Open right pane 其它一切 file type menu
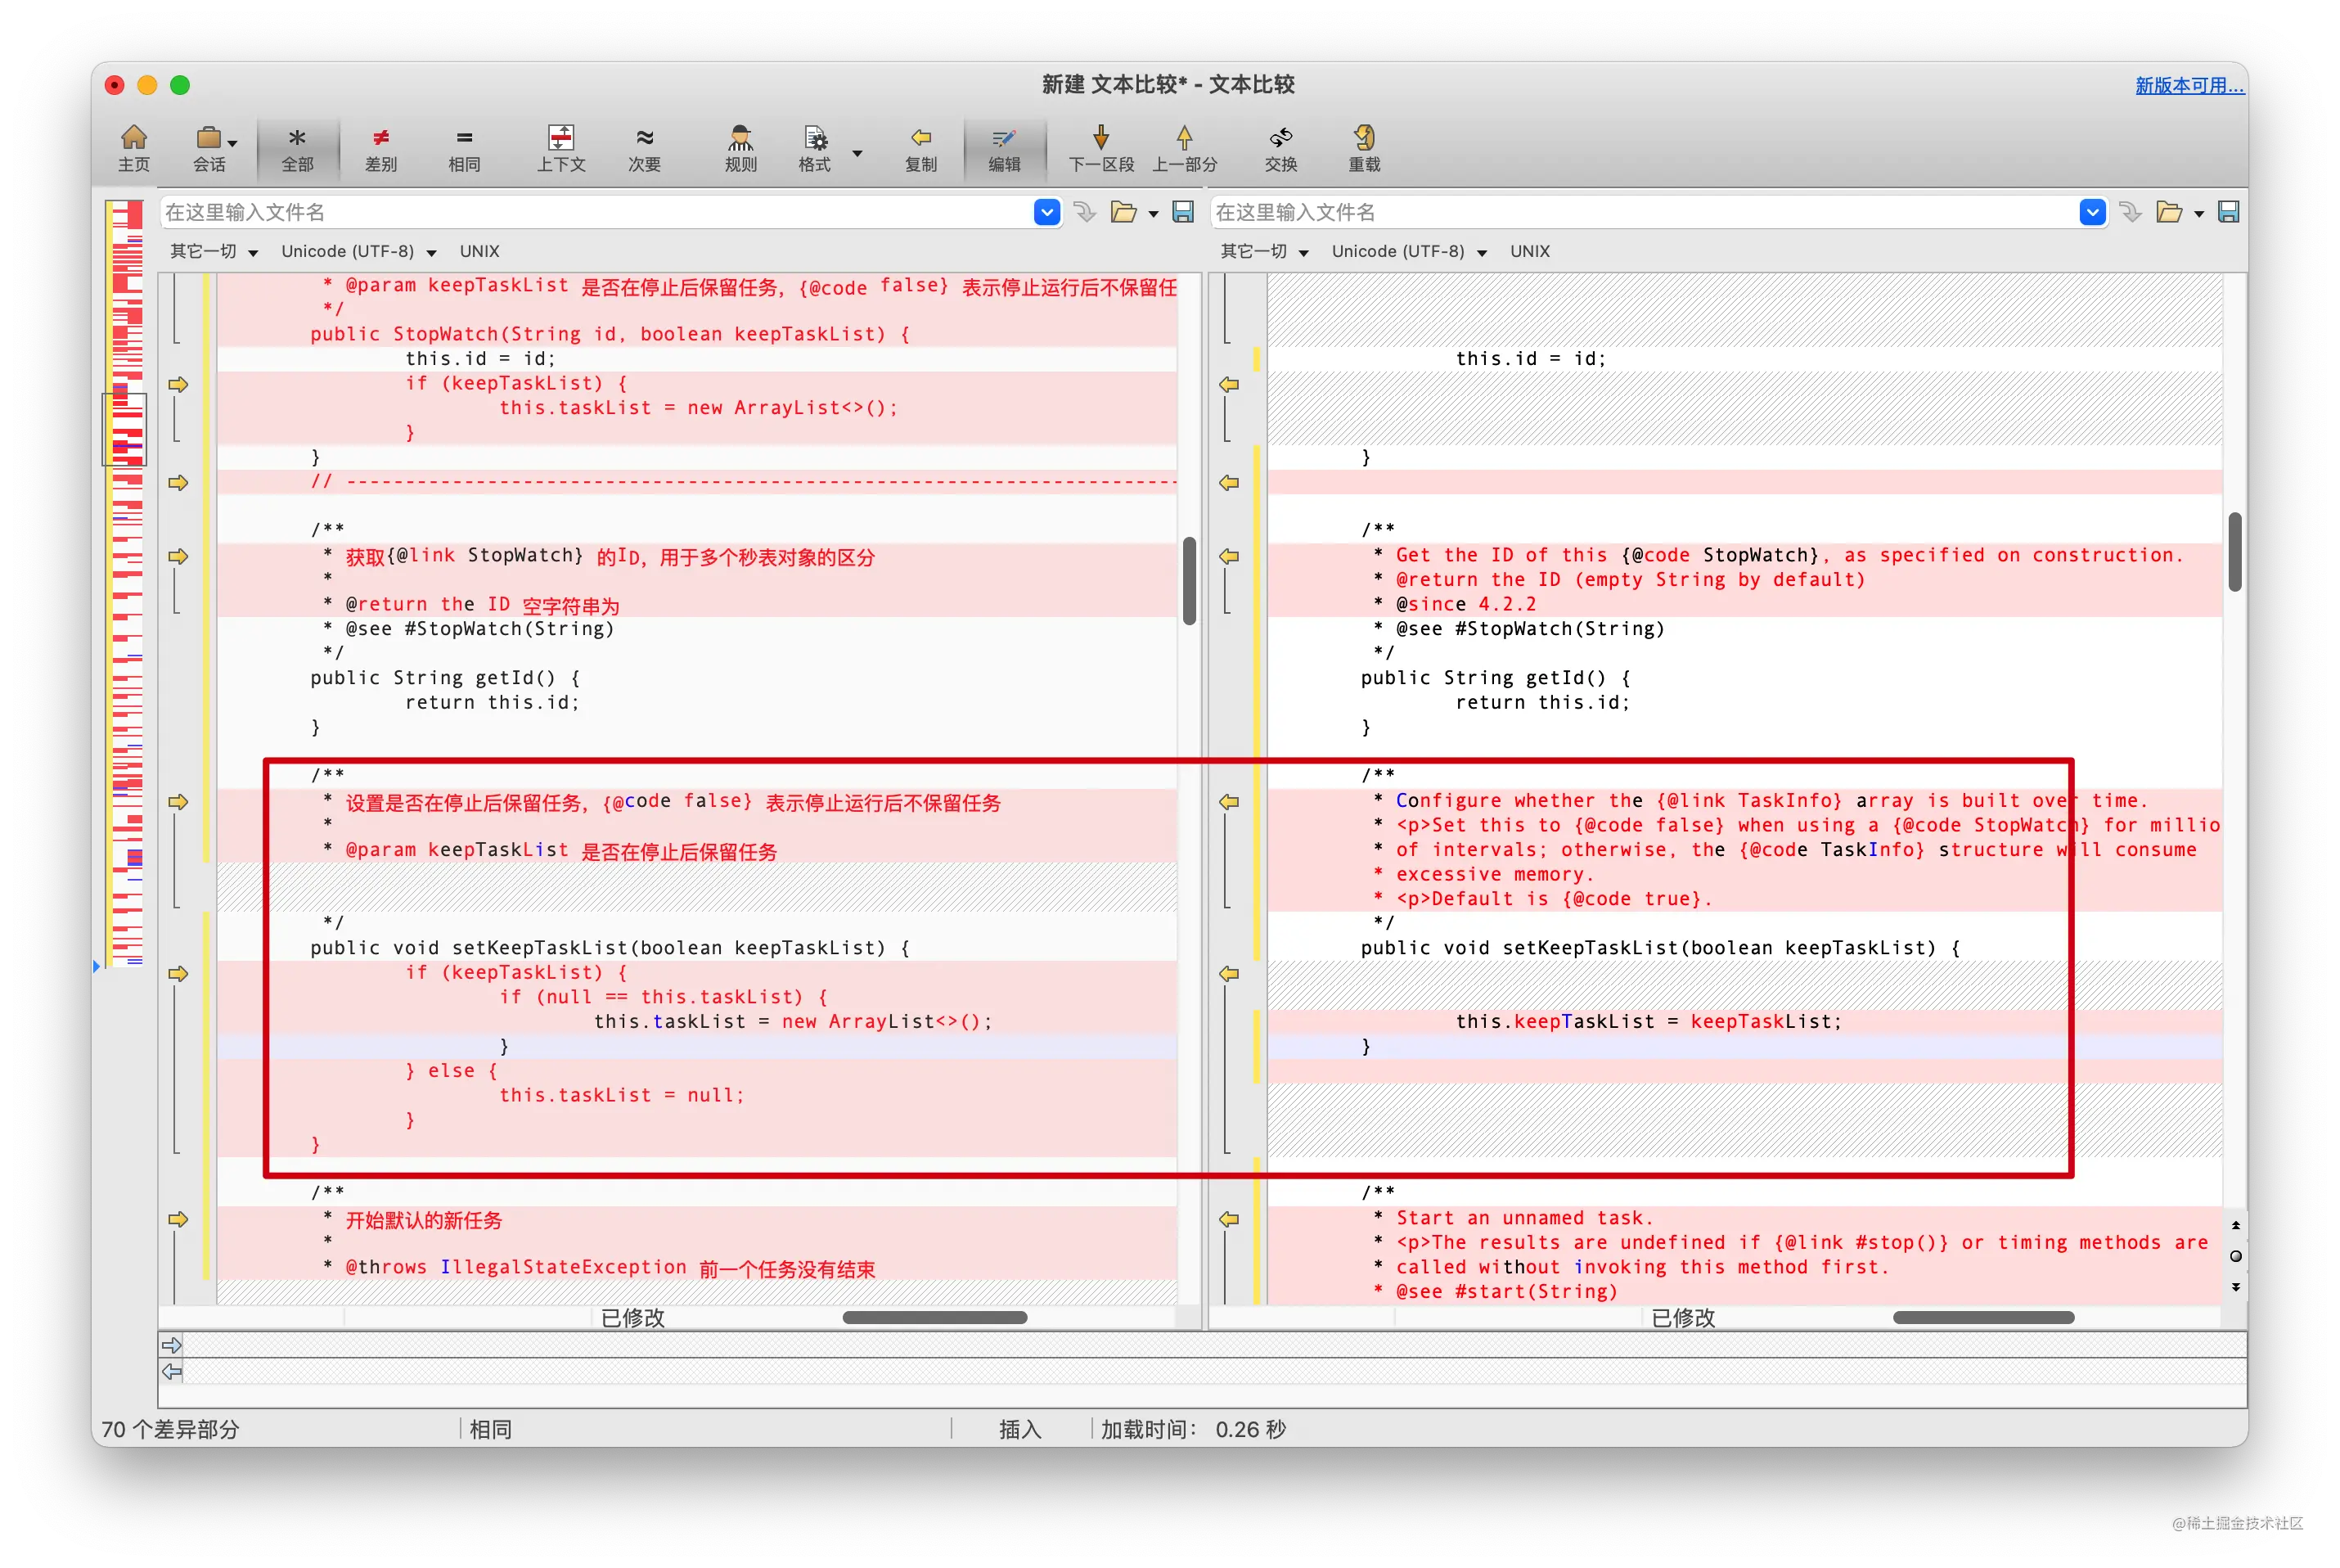 point(1263,252)
